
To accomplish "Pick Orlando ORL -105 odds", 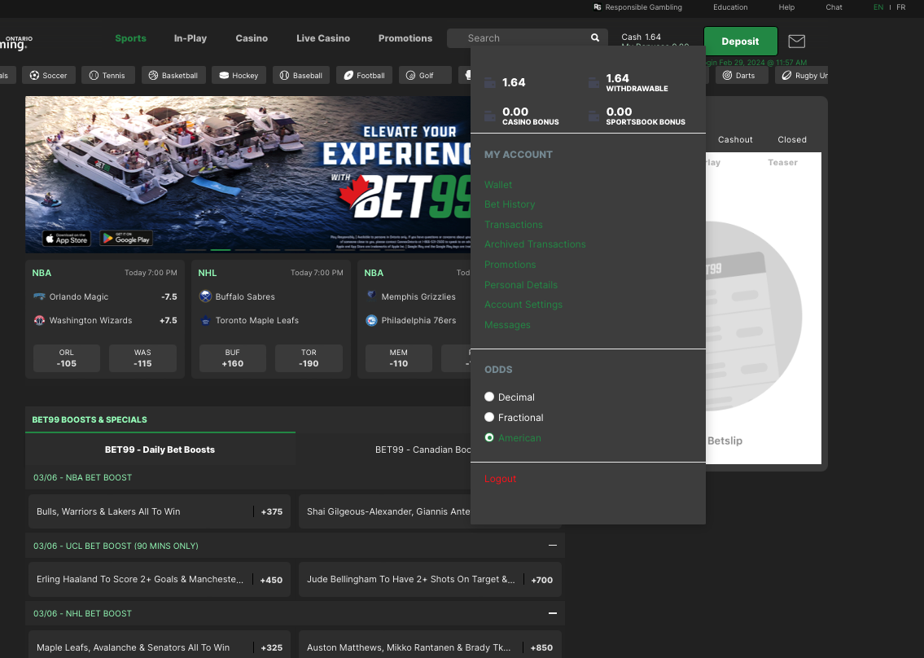I will click(x=67, y=358).
